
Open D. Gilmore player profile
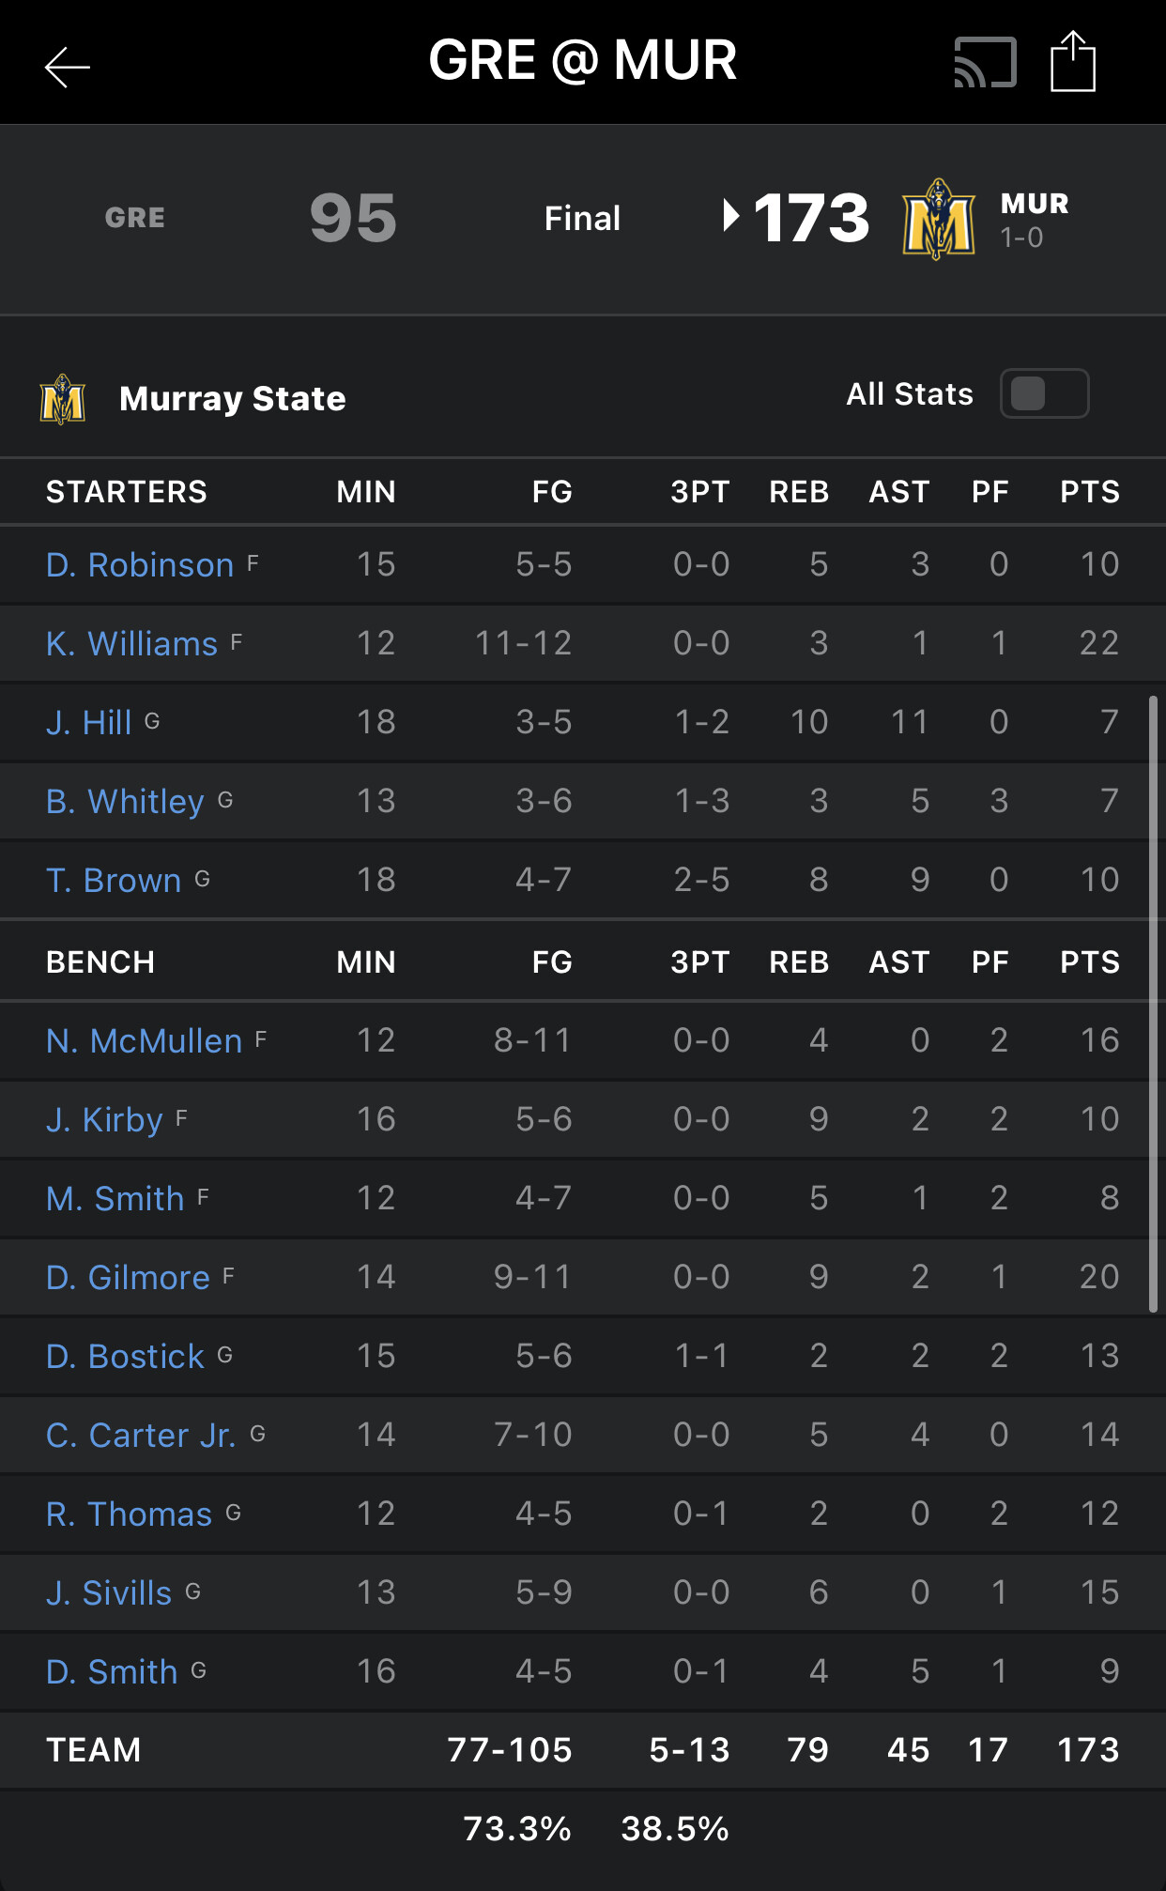click(128, 1278)
